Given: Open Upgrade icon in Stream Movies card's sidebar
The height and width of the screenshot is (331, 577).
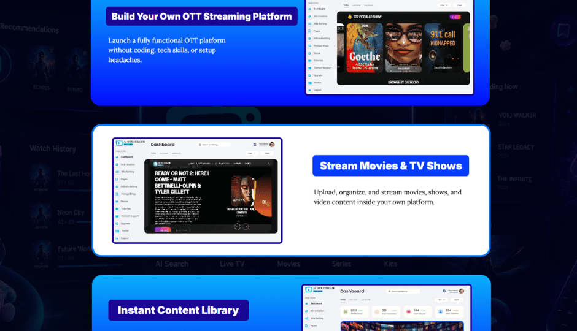Looking at the screenshot, I should (117, 223).
